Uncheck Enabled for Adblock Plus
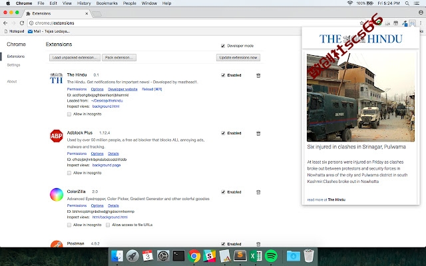The height and width of the screenshot is (266, 426). click(x=223, y=133)
